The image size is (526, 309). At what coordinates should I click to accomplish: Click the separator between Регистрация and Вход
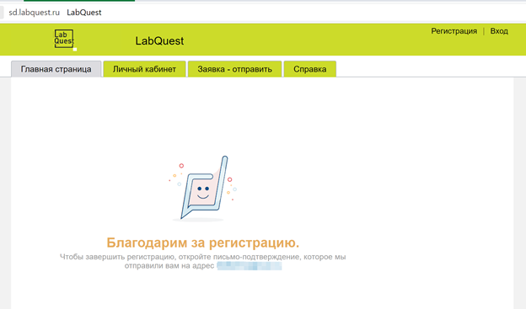pyautogui.click(x=483, y=31)
